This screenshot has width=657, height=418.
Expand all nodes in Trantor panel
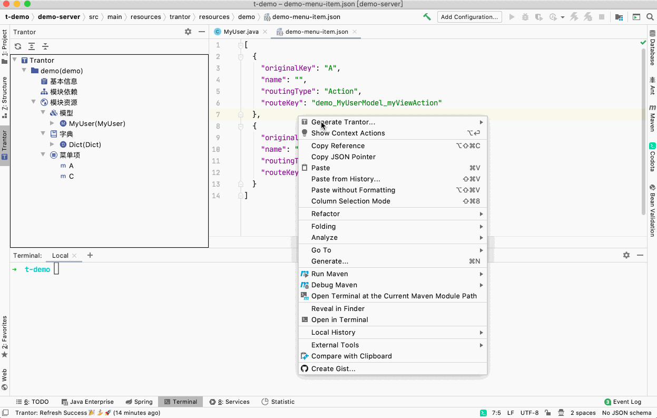[32, 46]
